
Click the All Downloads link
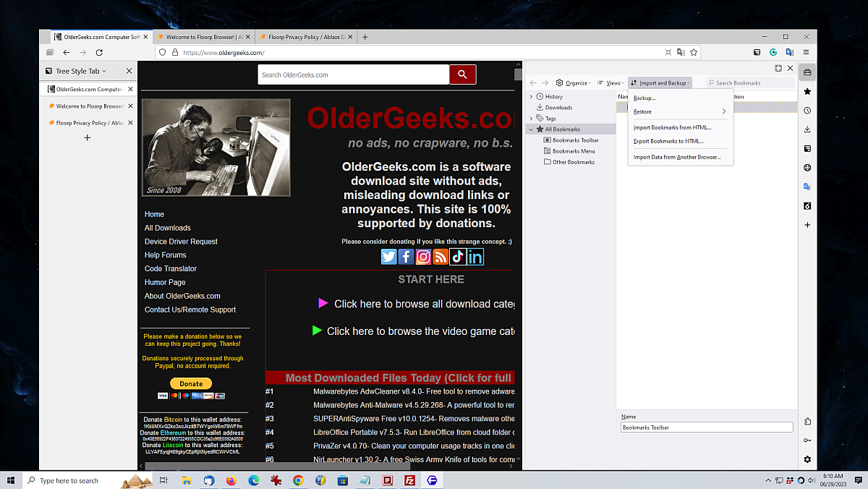168,228
